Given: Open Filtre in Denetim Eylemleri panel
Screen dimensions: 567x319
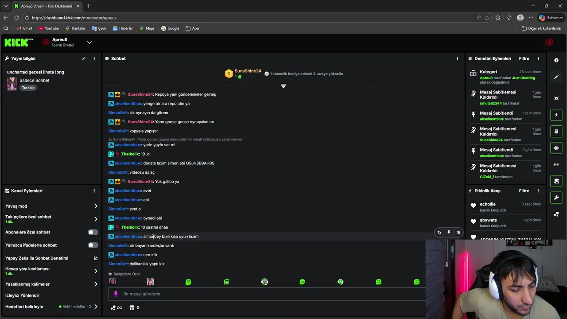Looking at the screenshot, I should tap(524, 58).
